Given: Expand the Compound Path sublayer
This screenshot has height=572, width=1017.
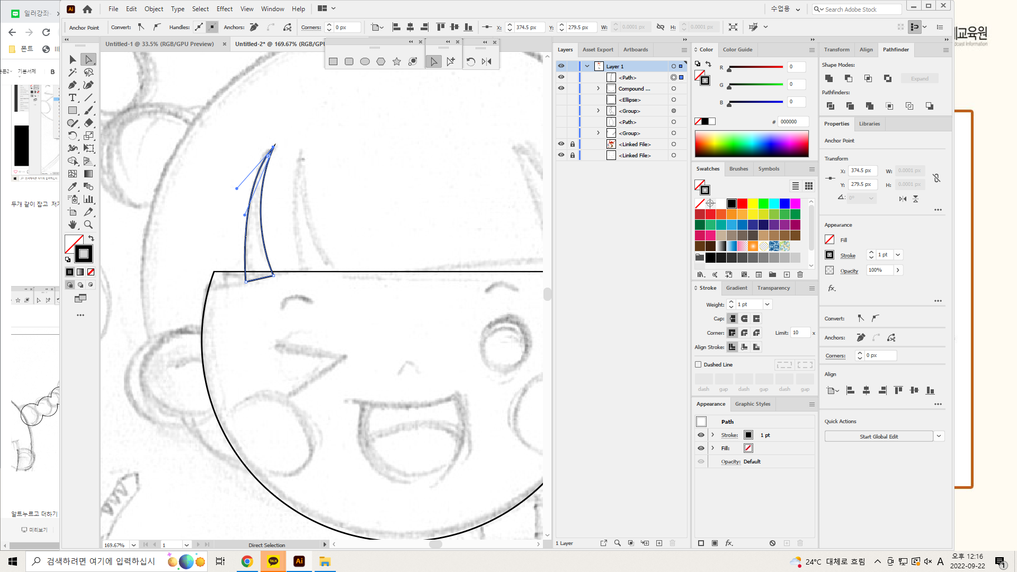Looking at the screenshot, I should pyautogui.click(x=599, y=88).
